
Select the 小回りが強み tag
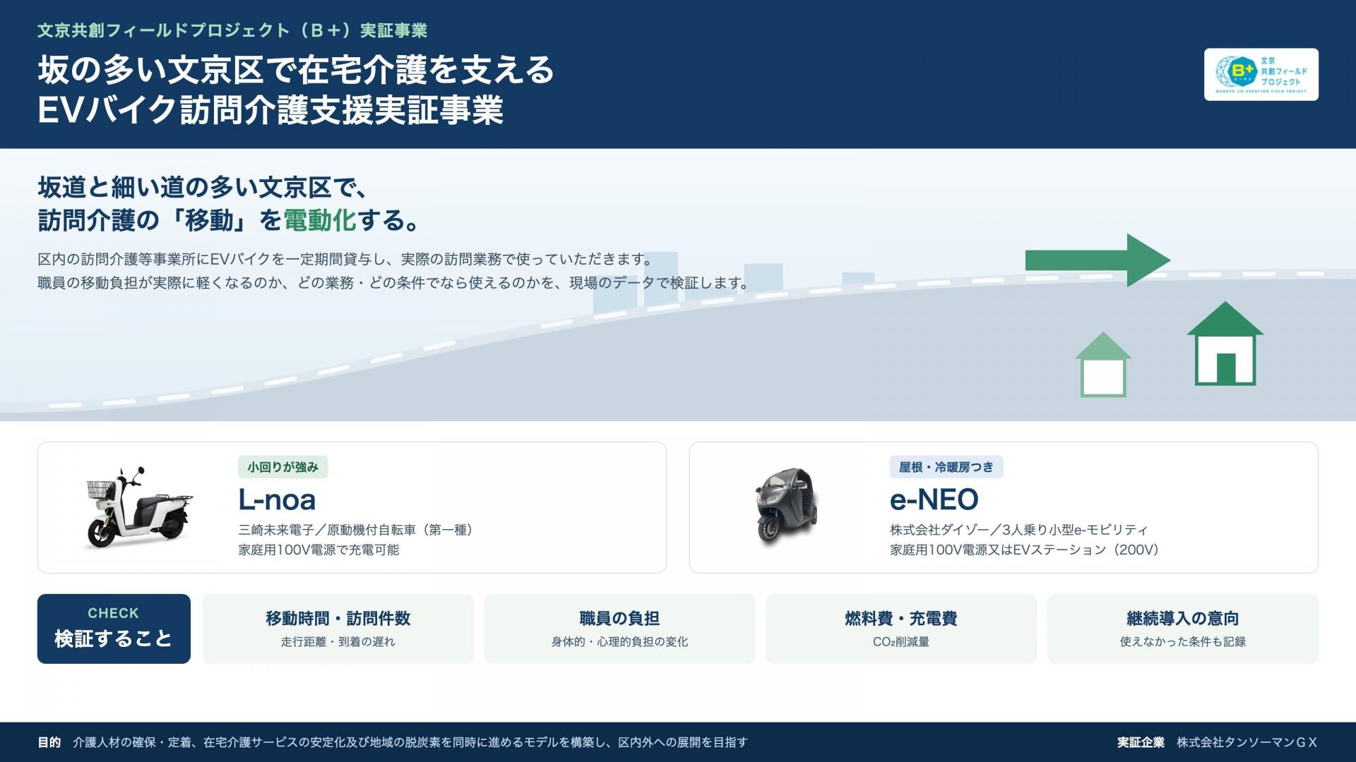[x=282, y=467]
